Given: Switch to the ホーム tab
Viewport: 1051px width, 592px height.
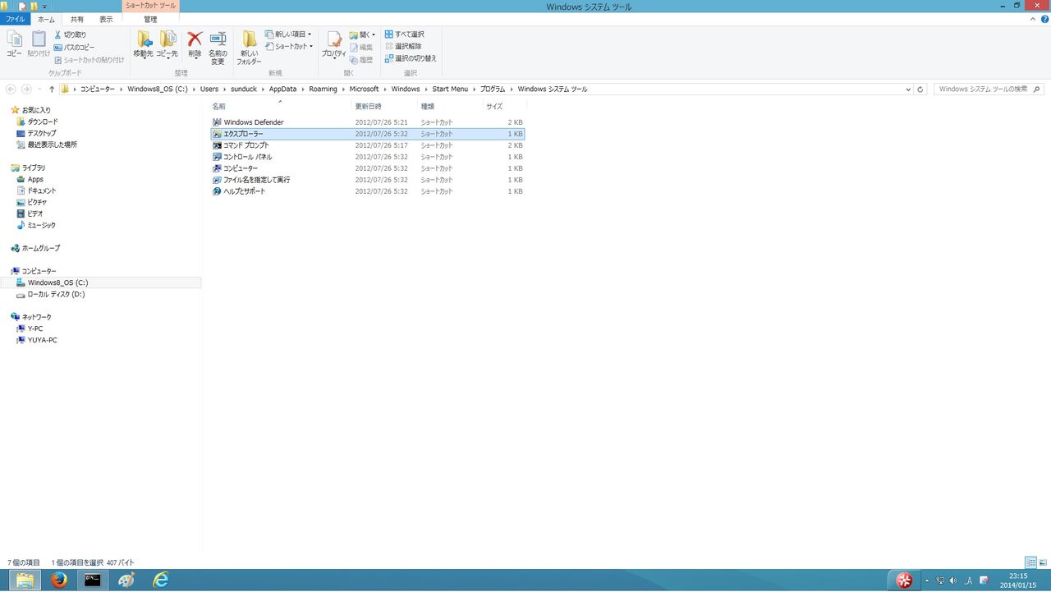Looking at the screenshot, I should 47,19.
